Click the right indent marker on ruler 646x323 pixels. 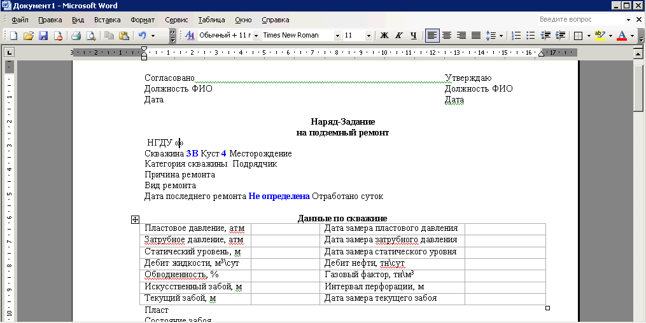[541, 53]
